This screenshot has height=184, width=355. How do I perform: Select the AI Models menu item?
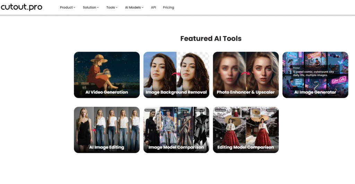pos(132,8)
